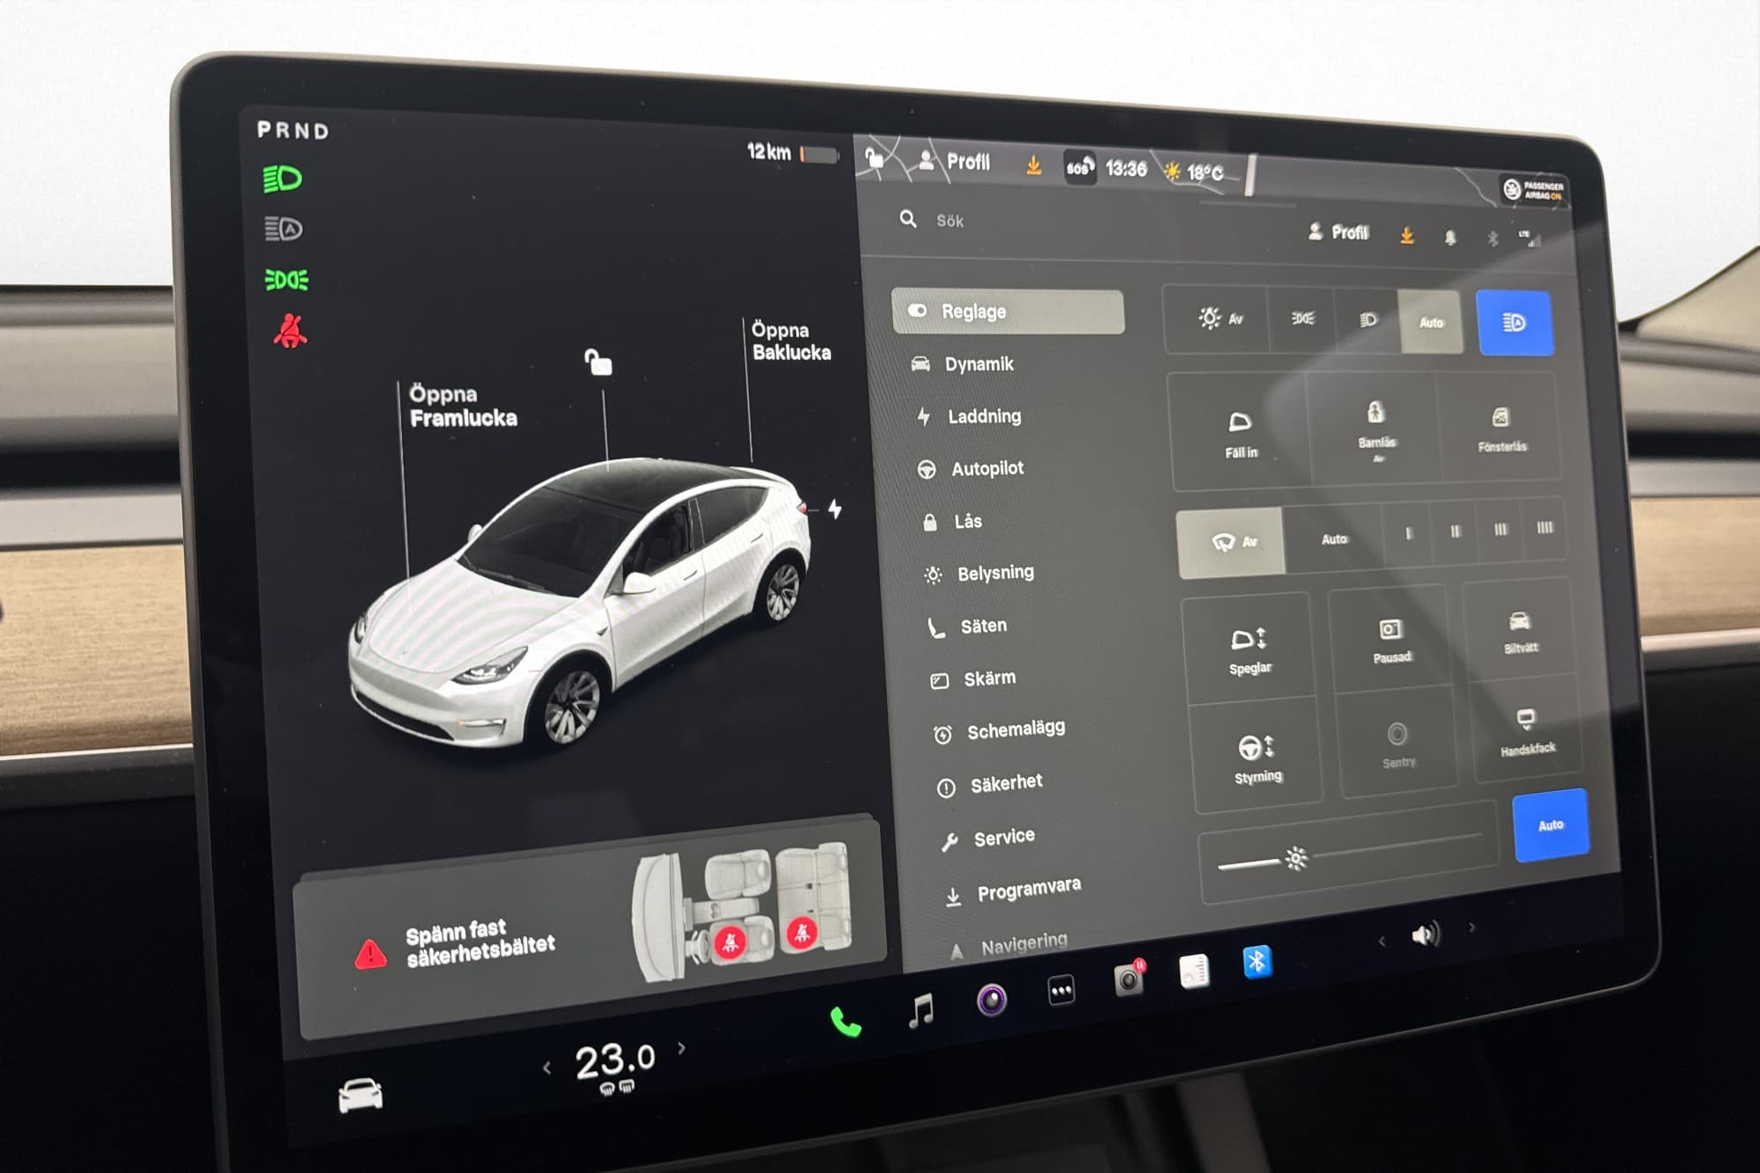Decrease temperature with left chevron

(547, 1068)
